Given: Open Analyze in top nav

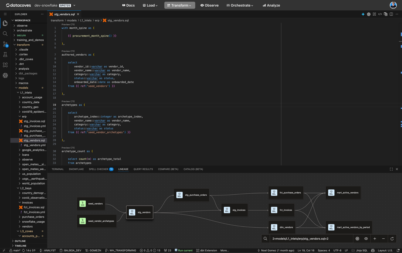Looking at the screenshot, I should pos(271,5).
